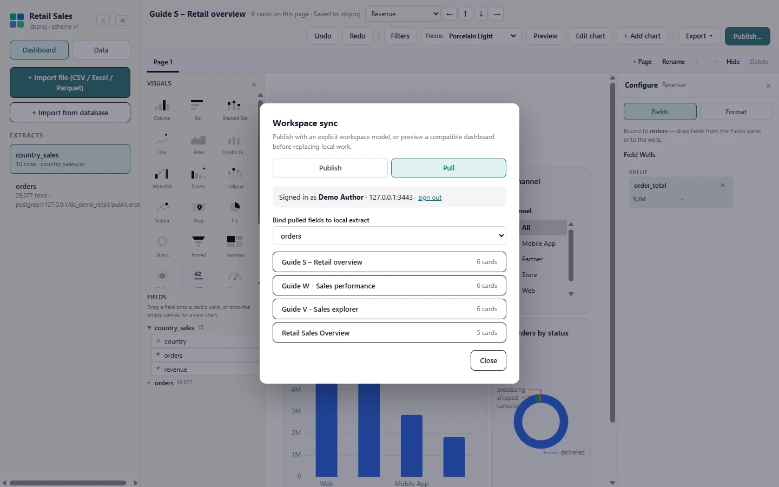Click the Publish... toolbar button
This screenshot has width=779, height=487.
[748, 36]
